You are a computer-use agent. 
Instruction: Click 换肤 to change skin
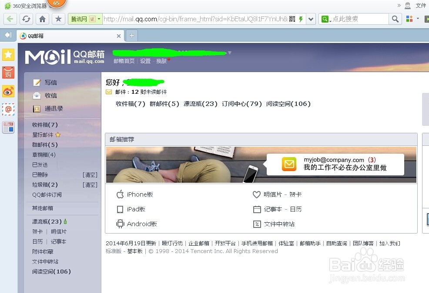click(x=161, y=61)
